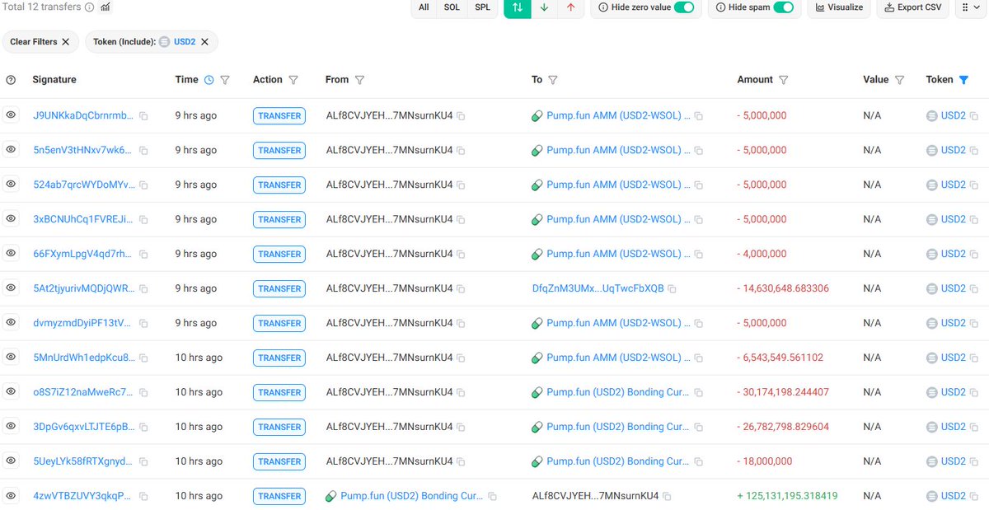The width and height of the screenshot is (989, 510).
Task: Open the USD2 token link in the 4zwVTBZUVY3qkqP row
Action: click(x=953, y=496)
